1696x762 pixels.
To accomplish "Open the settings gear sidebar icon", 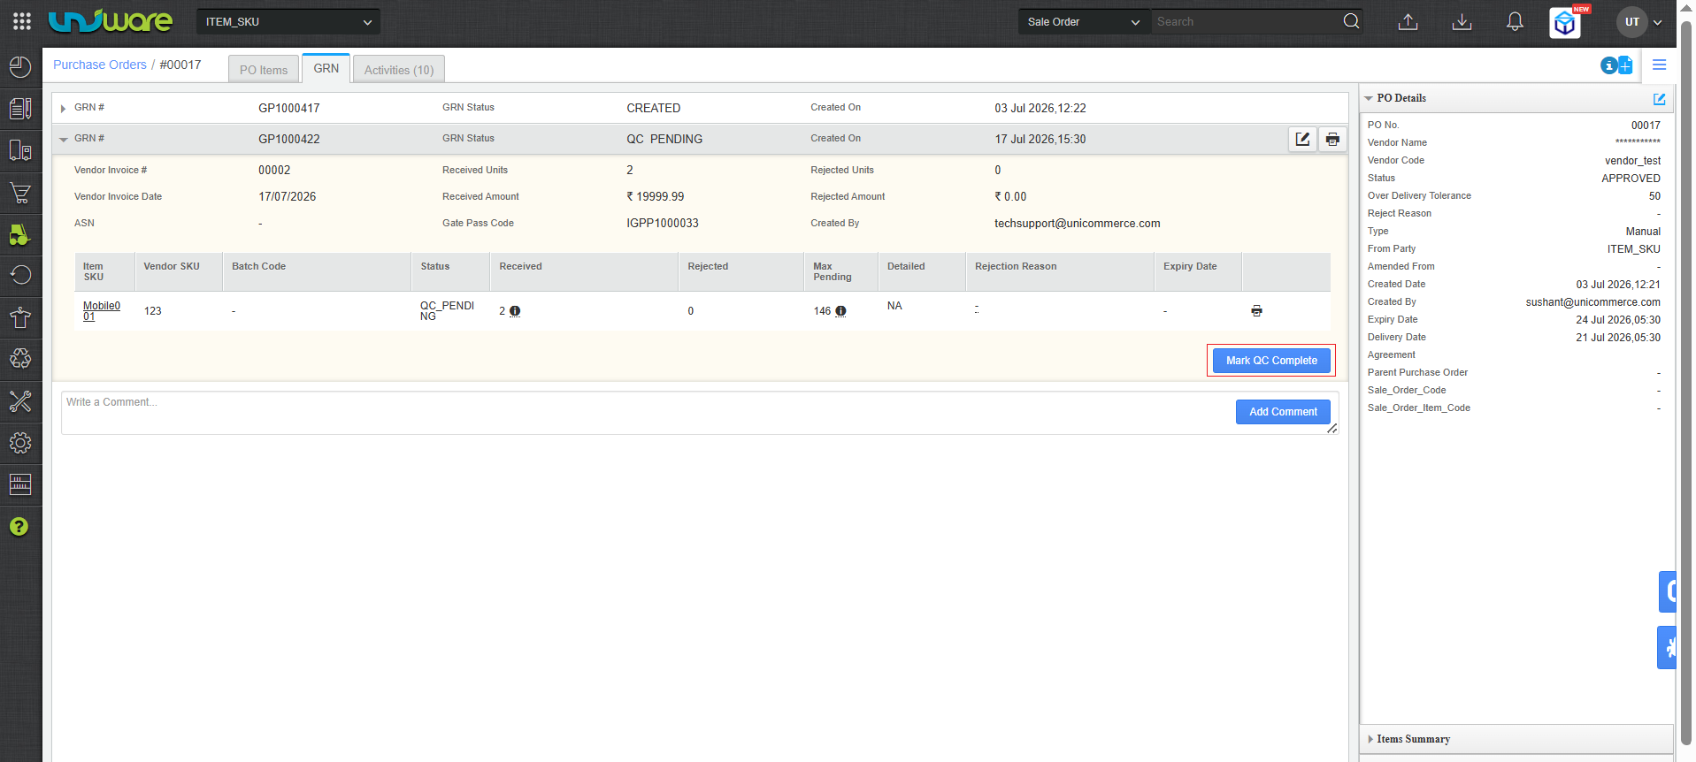I will (x=20, y=442).
